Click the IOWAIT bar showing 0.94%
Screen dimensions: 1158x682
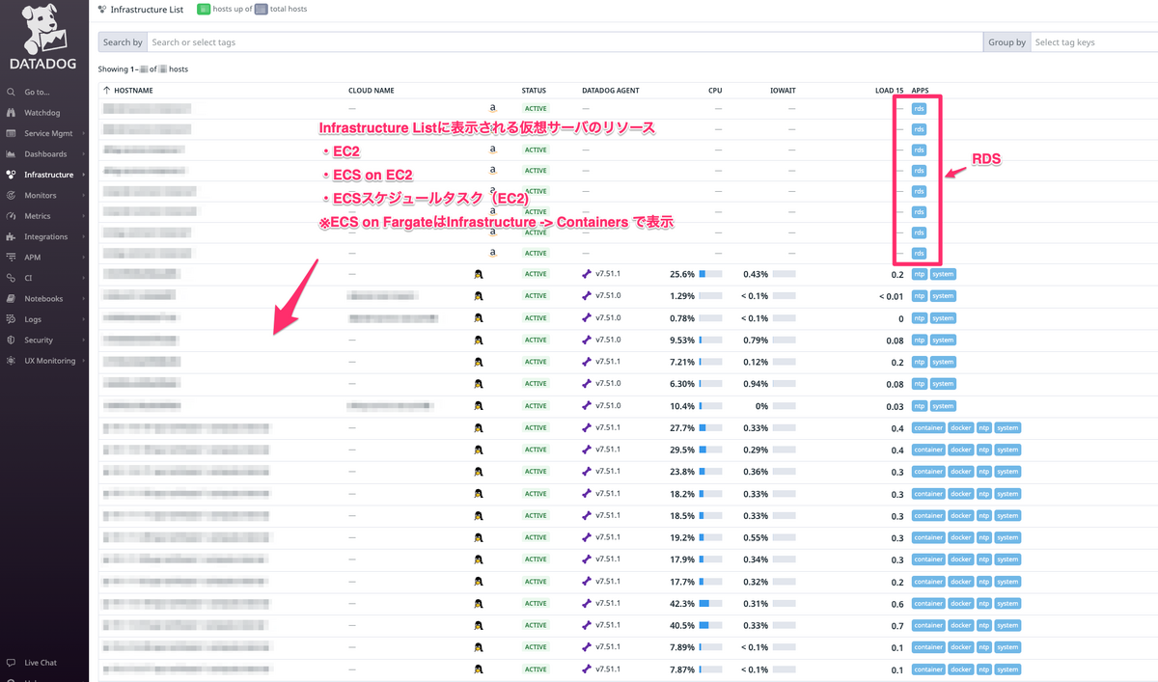(x=785, y=384)
